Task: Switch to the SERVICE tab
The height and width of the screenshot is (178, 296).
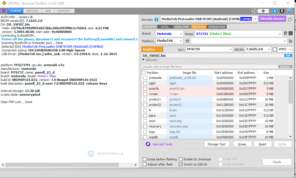Action: [x=32, y=11]
